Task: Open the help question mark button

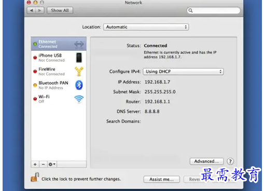Action: click(x=230, y=161)
